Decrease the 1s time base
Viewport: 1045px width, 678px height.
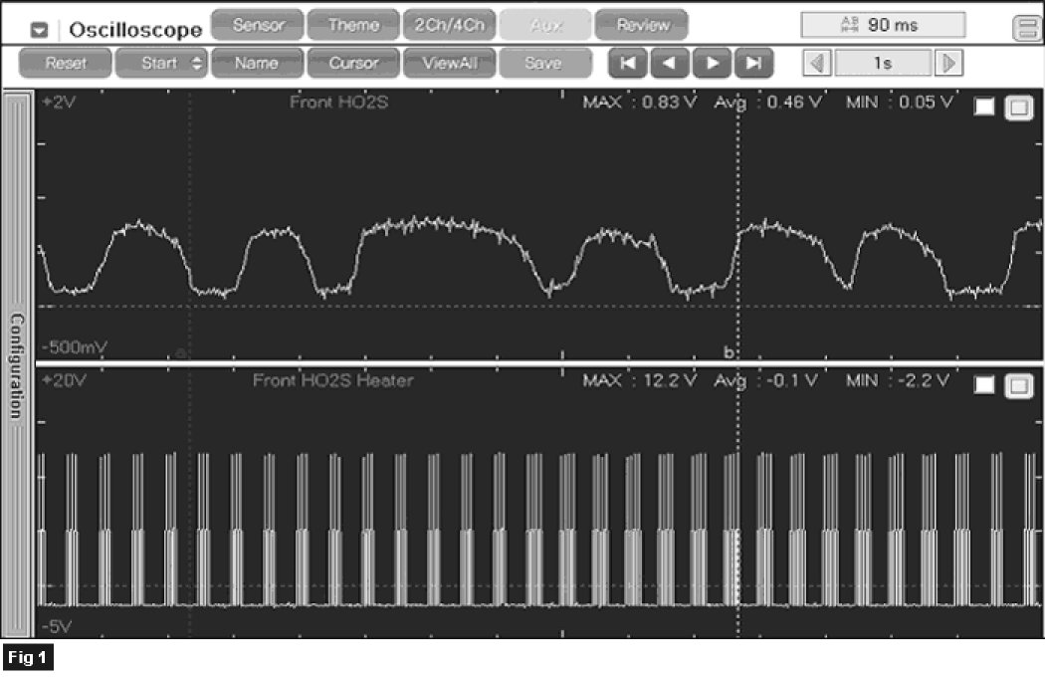(817, 64)
